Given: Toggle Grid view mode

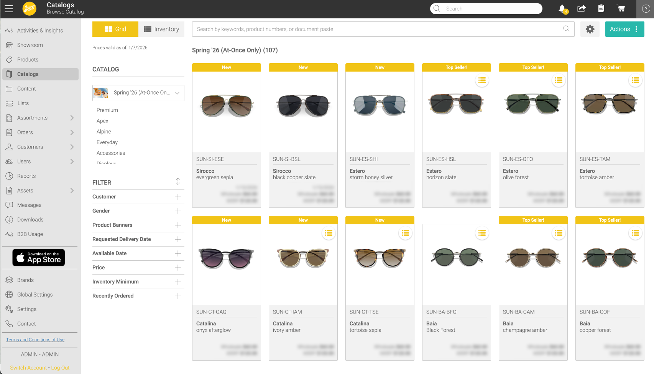Looking at the screenshot, I should pyautogui.click(x=115, y=29).
